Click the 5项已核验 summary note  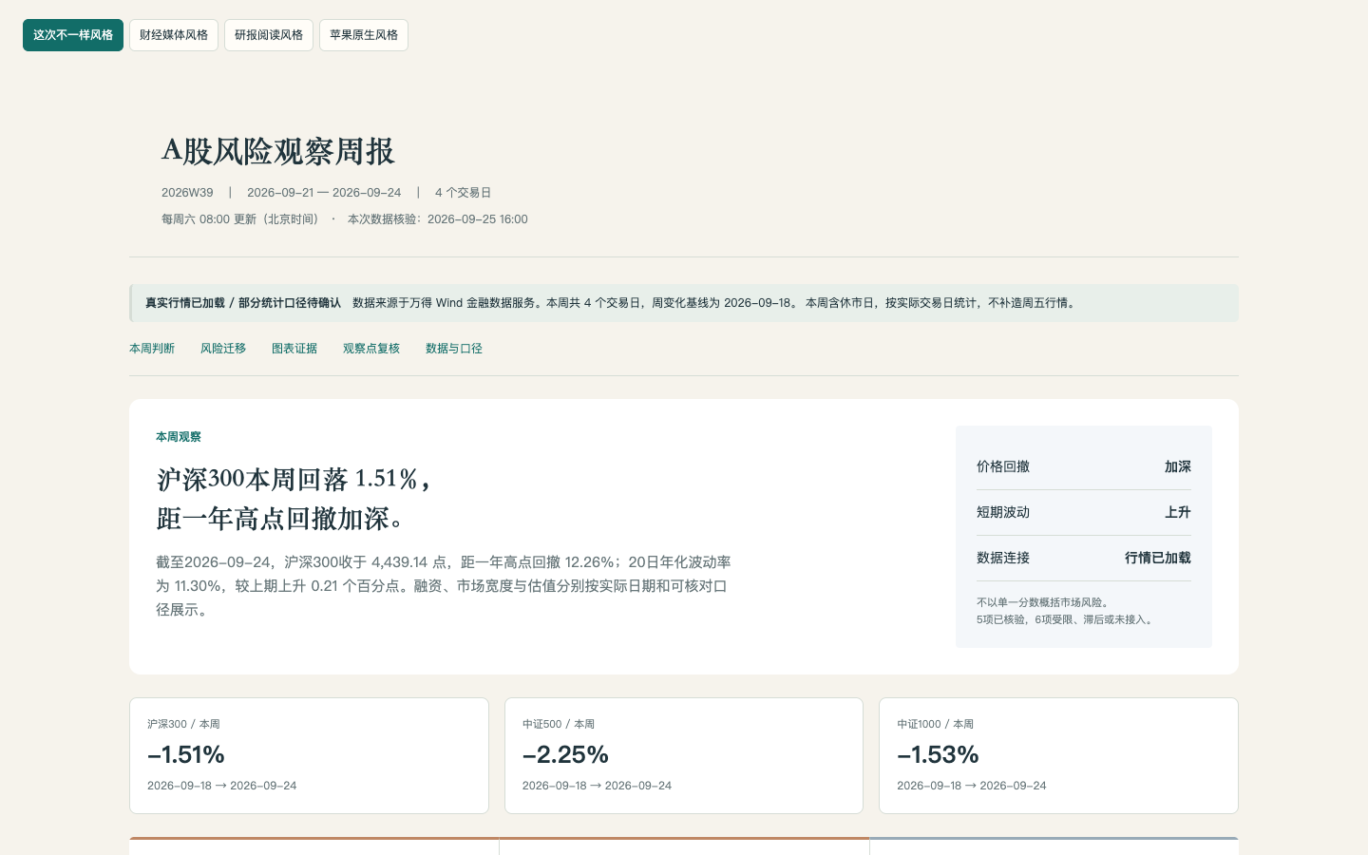[x=1066, y=619]
